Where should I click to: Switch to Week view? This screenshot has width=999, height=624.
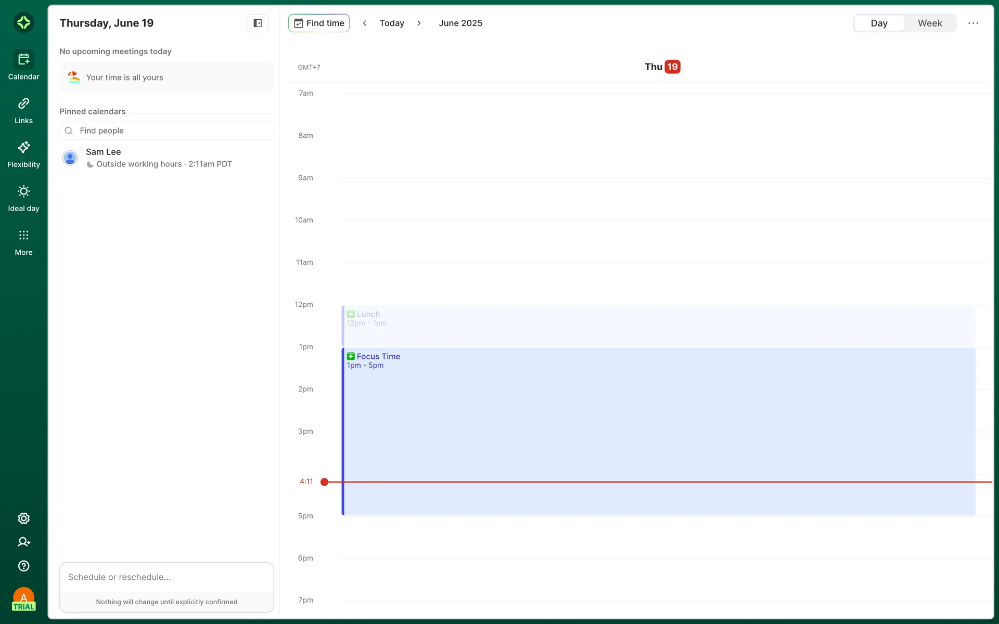[930, 23]
